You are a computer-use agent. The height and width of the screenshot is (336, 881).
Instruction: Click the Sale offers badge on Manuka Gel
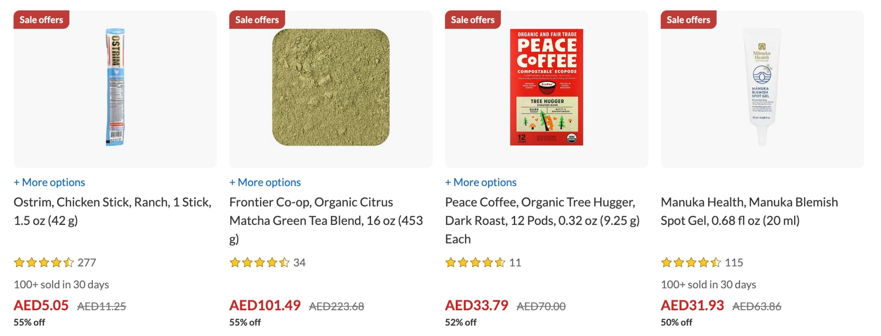pos(688,20)
